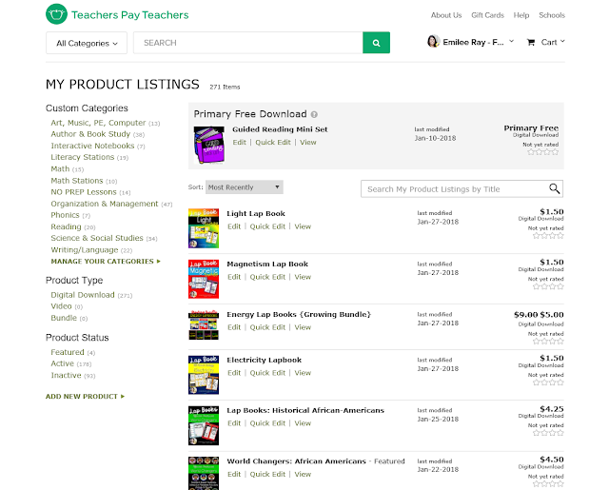Click the Guided Reading Mini Set star rating
Screen dimensions: 609x490
[x=542, y=152]
